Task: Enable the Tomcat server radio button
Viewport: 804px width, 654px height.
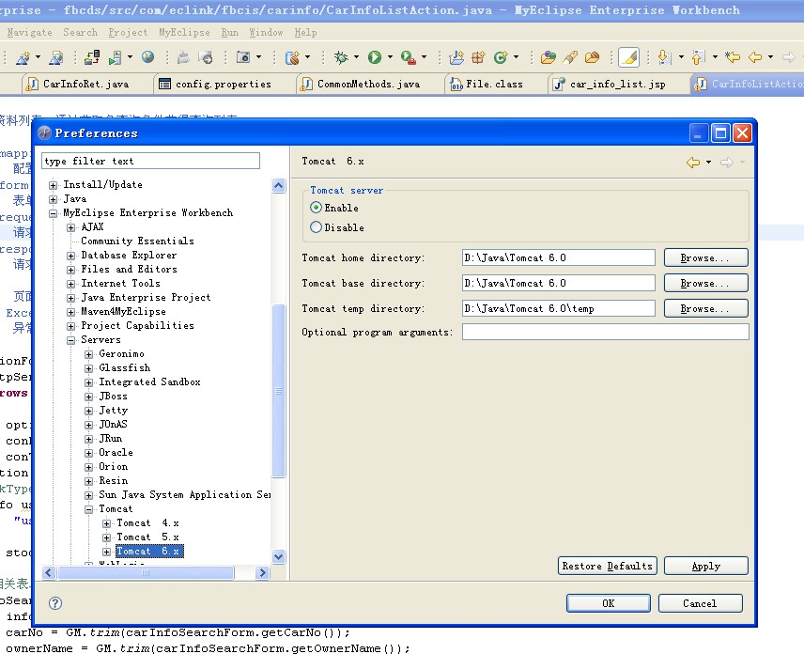Action: [317, 208]
